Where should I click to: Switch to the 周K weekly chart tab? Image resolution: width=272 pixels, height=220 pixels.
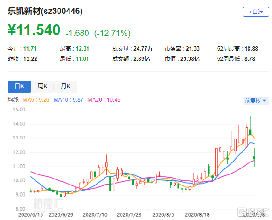click(42, 87)
